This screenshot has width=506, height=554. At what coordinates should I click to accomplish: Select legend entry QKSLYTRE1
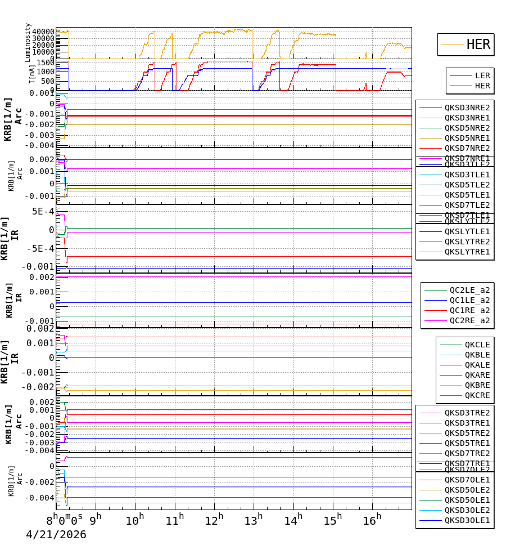point(467,252)
